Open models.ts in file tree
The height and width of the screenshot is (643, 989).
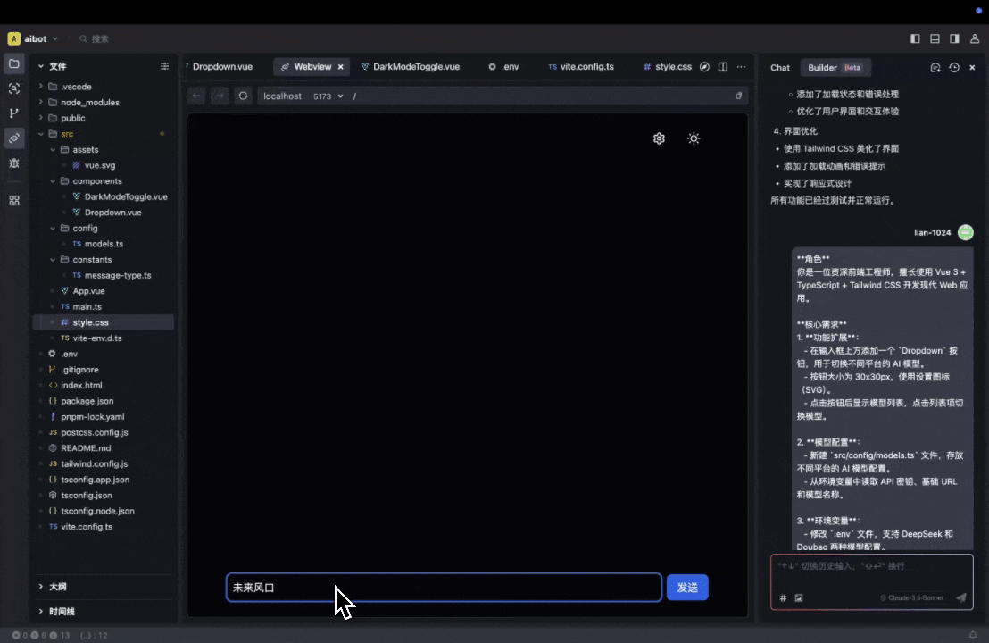click(x=104, y=244)
